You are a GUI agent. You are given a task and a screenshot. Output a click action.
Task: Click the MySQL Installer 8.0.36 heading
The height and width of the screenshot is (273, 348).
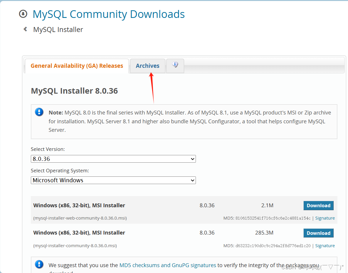tap(74, 91)
